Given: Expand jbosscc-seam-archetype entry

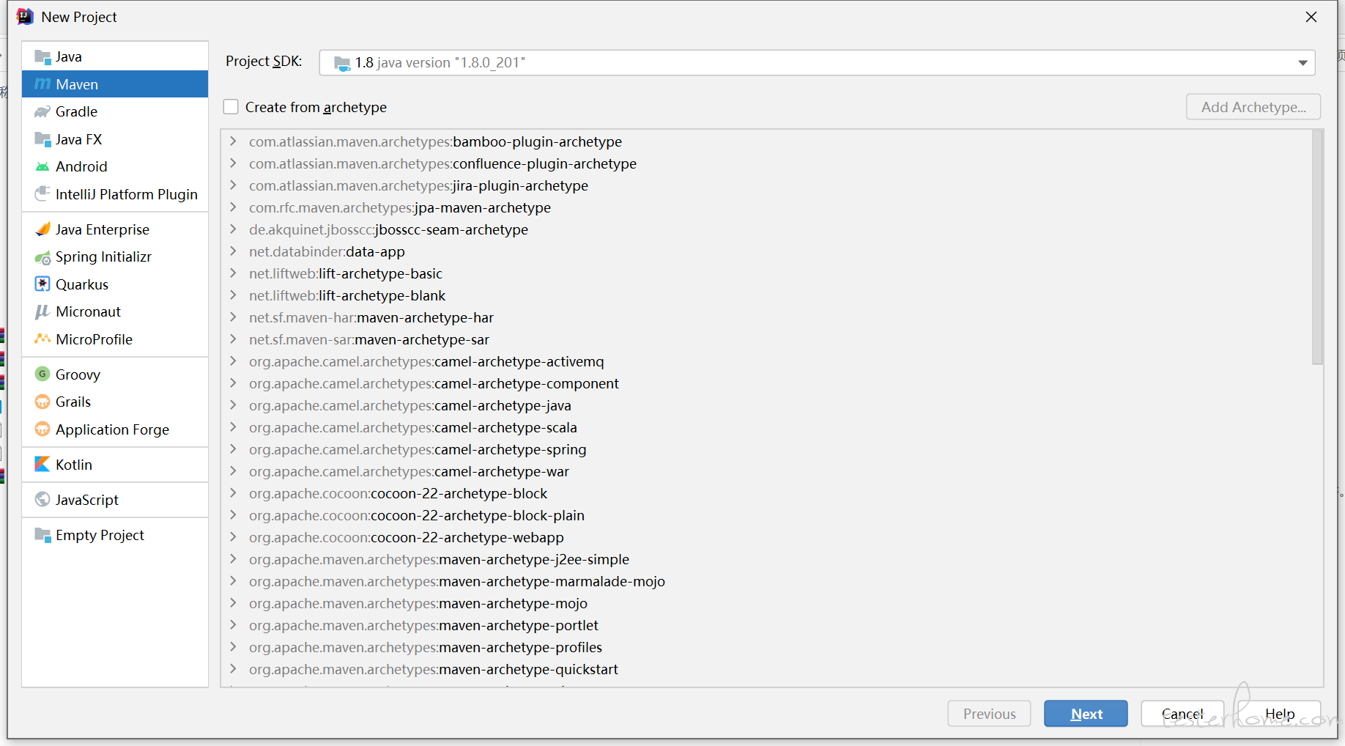Looking at the screenshot, I should click(233, 229).
